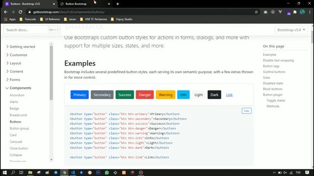Click the sidebar navigation scrollbar thumb

(x=51, y=73)
